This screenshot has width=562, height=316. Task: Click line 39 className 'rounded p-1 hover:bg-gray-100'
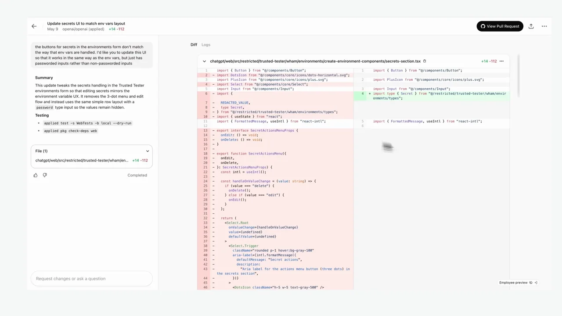(x=275, y=250)
